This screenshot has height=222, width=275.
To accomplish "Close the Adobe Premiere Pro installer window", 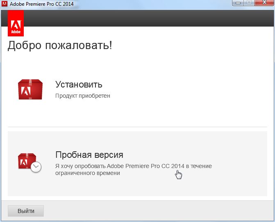I will click(x=264, y=3).
